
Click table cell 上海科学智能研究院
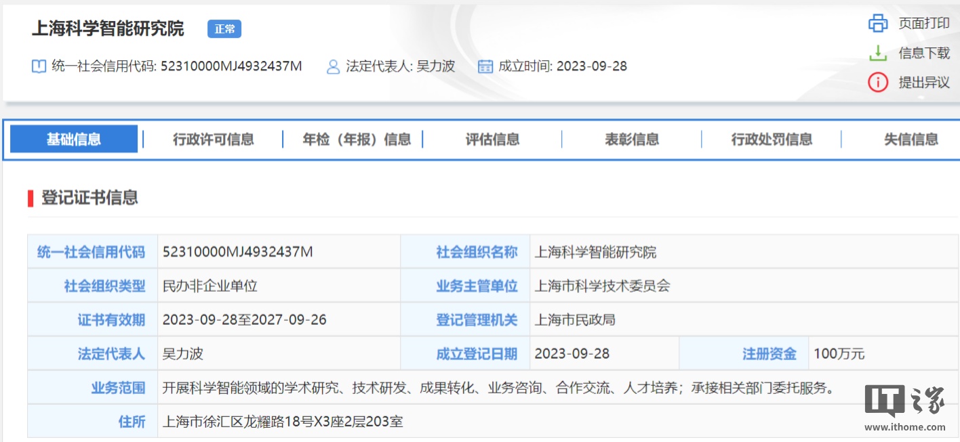click(x=596, y=252)
